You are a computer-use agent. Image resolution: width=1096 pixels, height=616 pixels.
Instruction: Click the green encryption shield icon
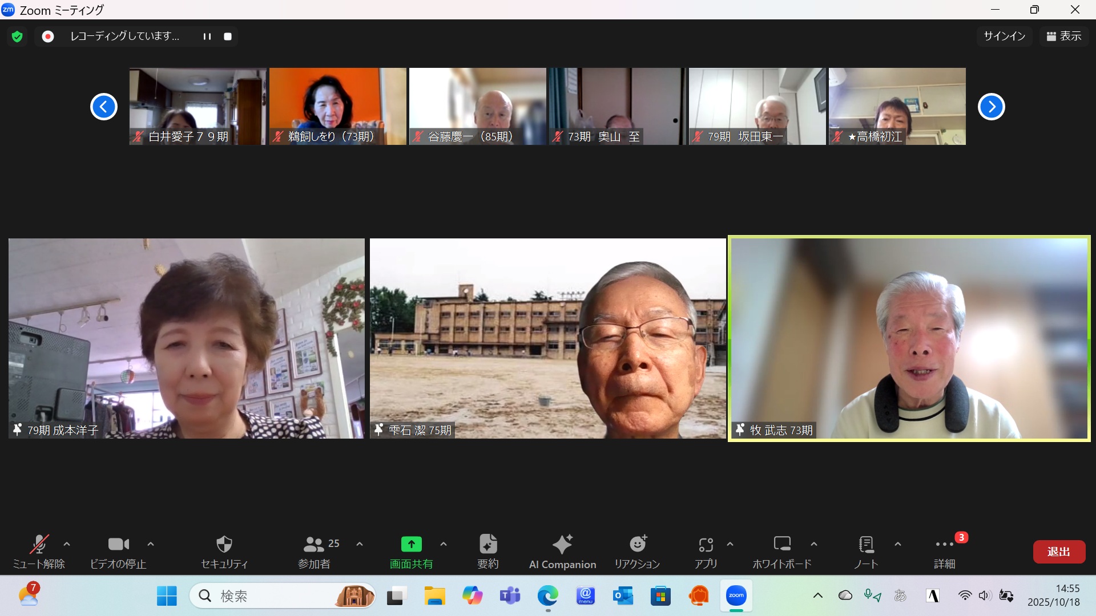pos(17,37)
